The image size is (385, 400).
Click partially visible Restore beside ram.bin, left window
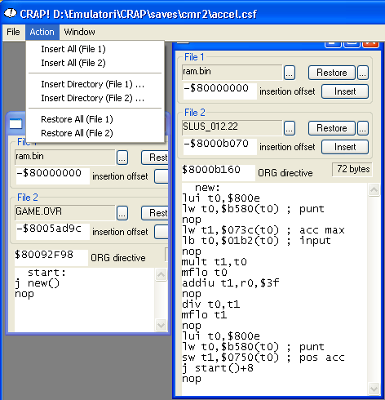click(x=155, y=158)
